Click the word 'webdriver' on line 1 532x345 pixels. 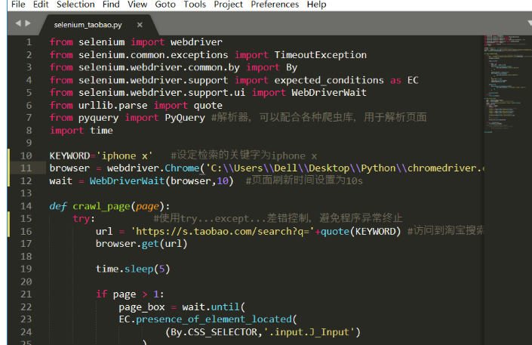196,42
